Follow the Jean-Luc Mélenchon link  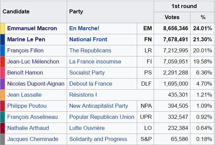[33, 61]
